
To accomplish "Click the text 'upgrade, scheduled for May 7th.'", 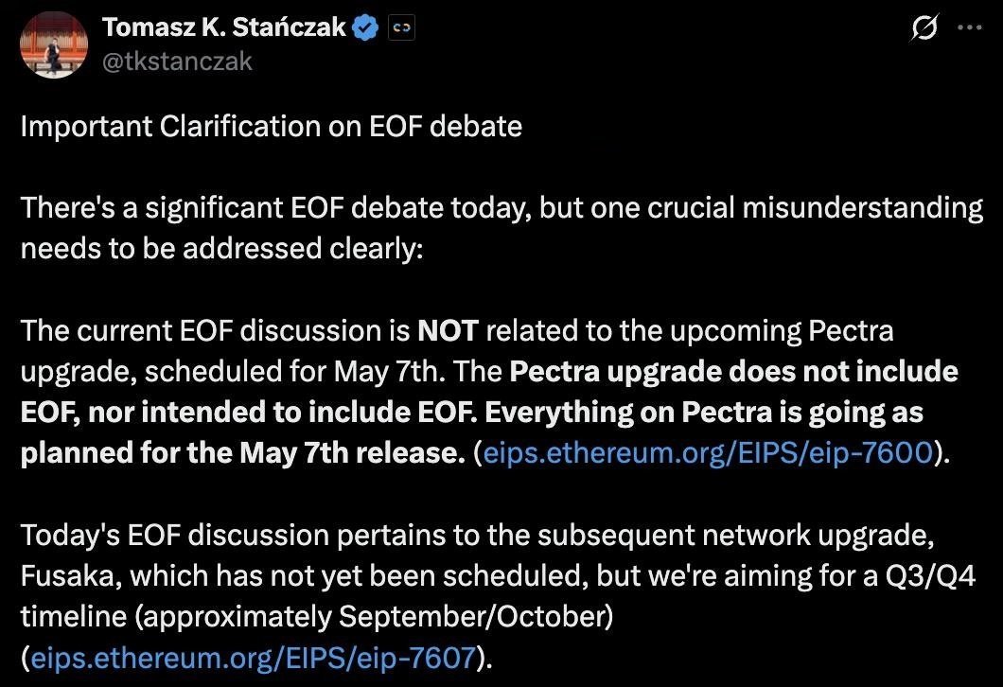I will click(x=233, y=372).
